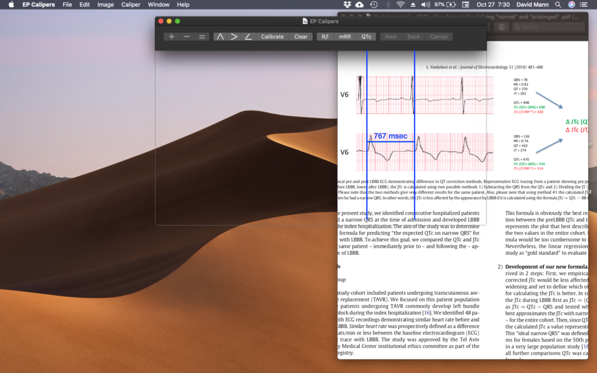Select the 767 msec caliper crossbar

(x=391, y=142)
